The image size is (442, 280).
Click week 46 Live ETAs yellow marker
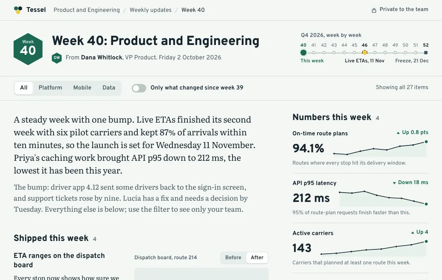[365, 53]
